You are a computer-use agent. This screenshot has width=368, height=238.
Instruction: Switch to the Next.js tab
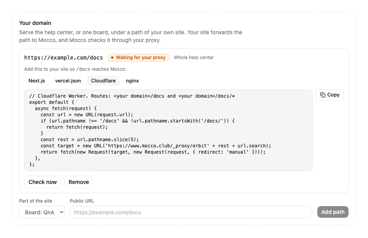point(37,81)
